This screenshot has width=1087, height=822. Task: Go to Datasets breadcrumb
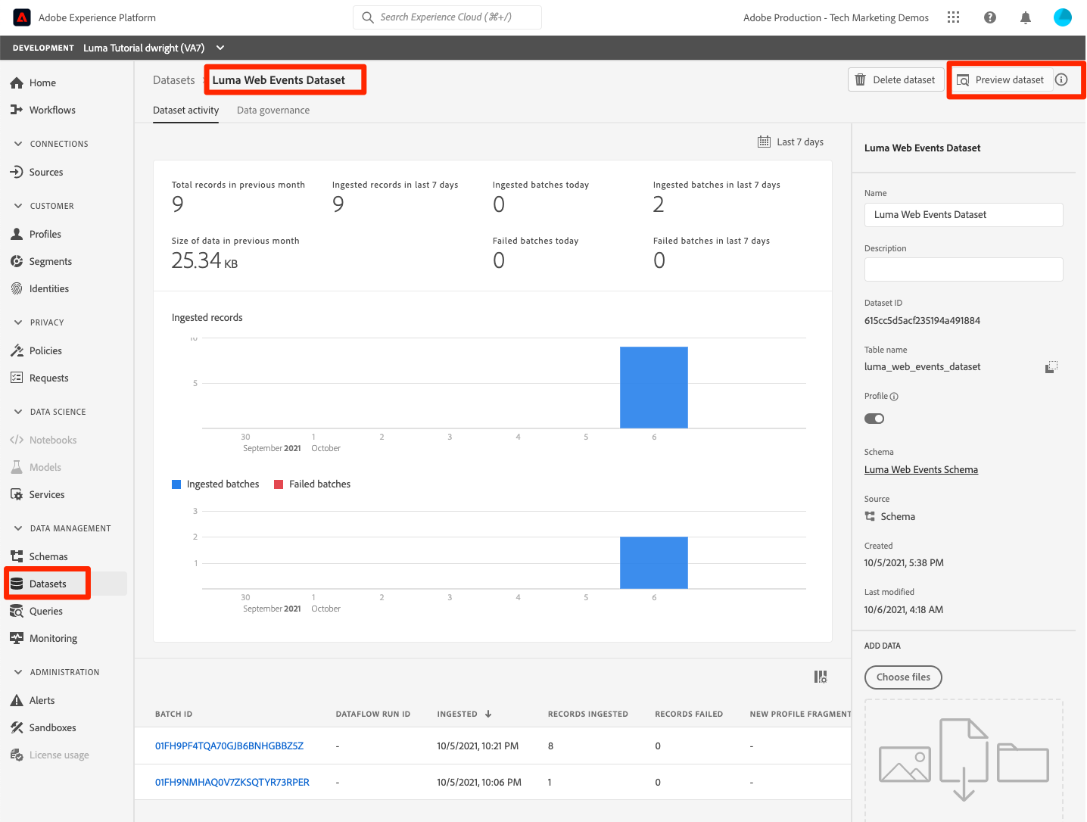tap(174, 80)
